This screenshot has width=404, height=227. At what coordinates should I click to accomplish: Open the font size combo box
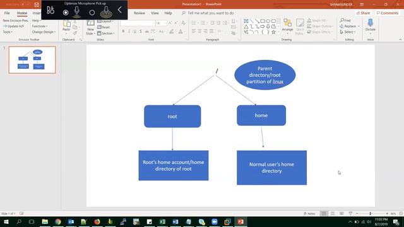tap(161, 23)
